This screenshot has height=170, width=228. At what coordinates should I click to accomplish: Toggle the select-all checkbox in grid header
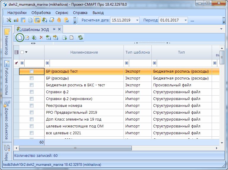coord(22,52)
